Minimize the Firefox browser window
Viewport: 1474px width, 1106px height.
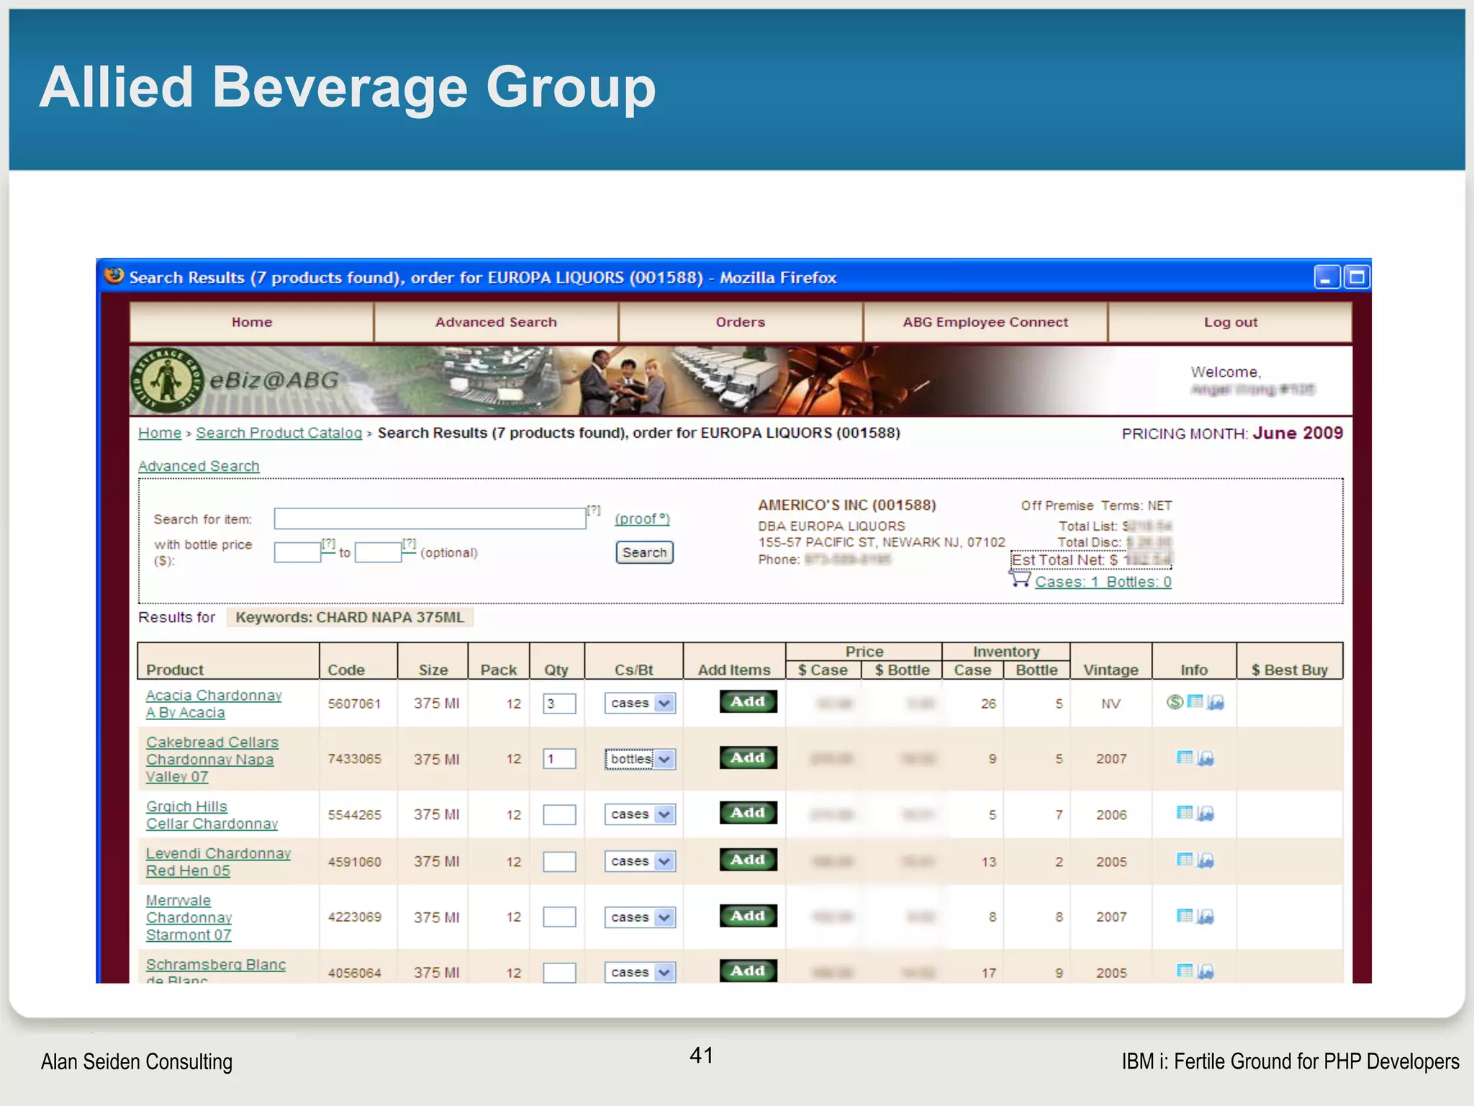pyautogui.click(x=1326, y=277)
